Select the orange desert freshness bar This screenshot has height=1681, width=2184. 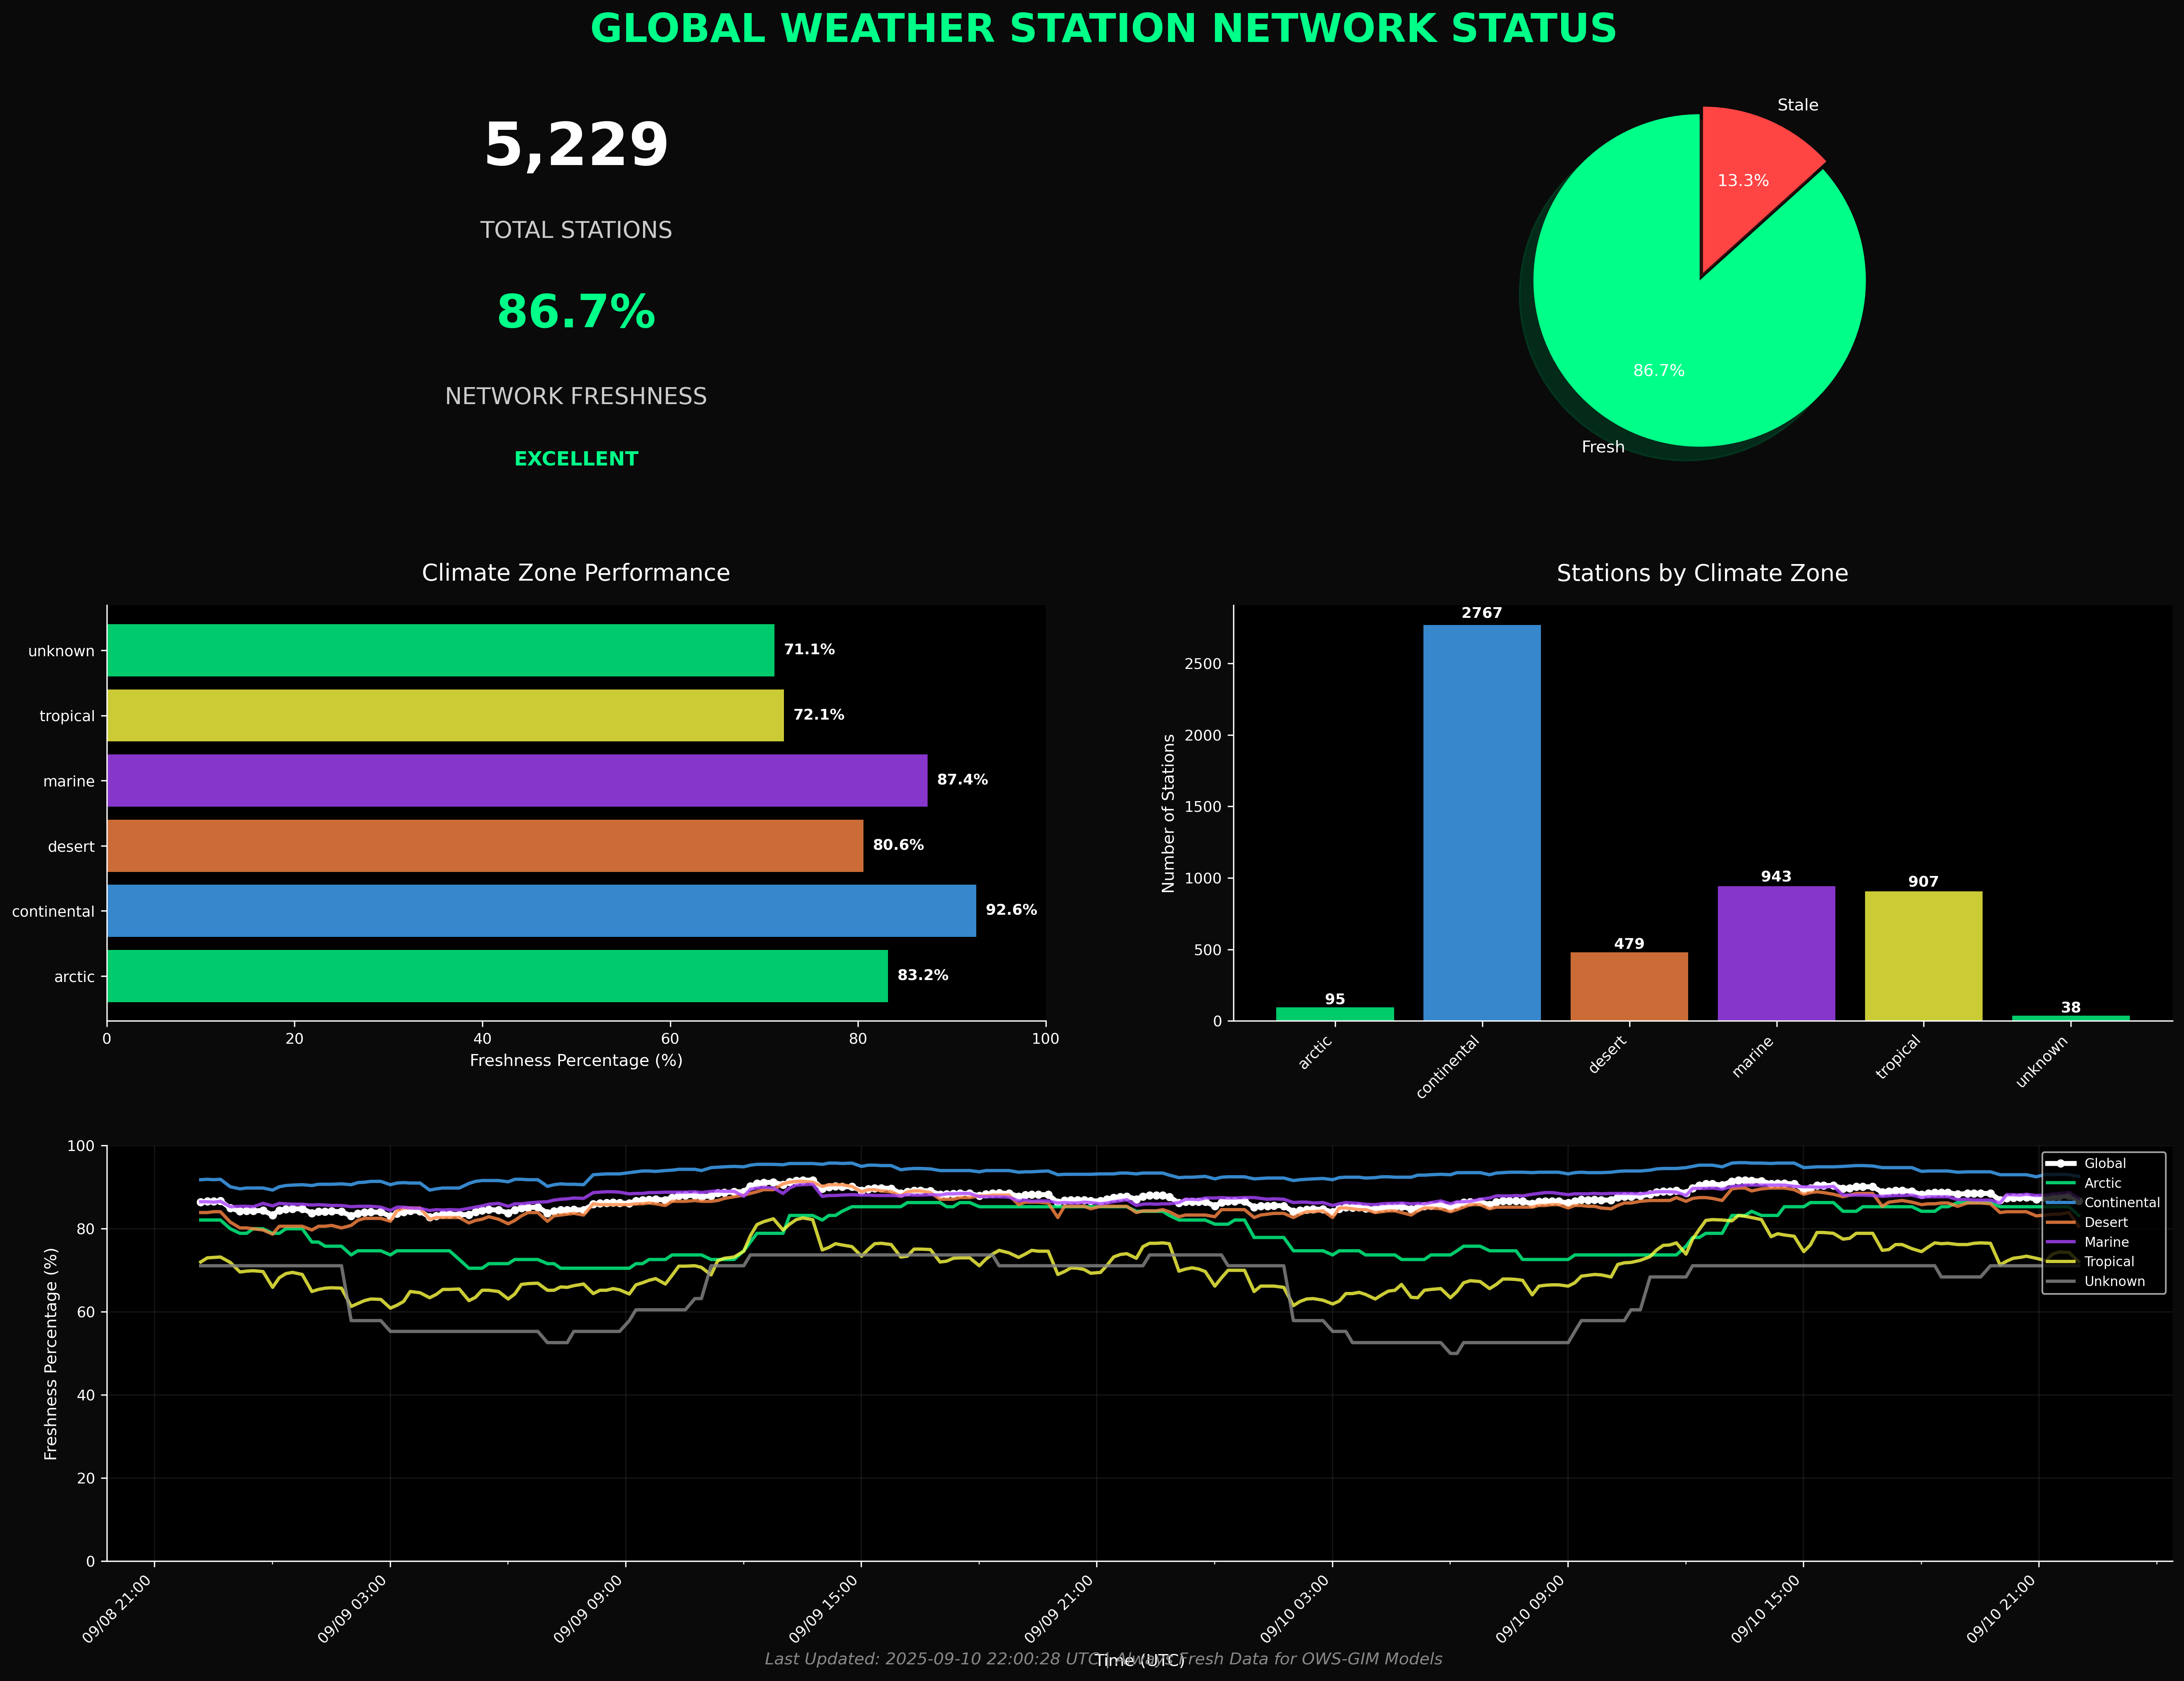(x=485, y=846)
